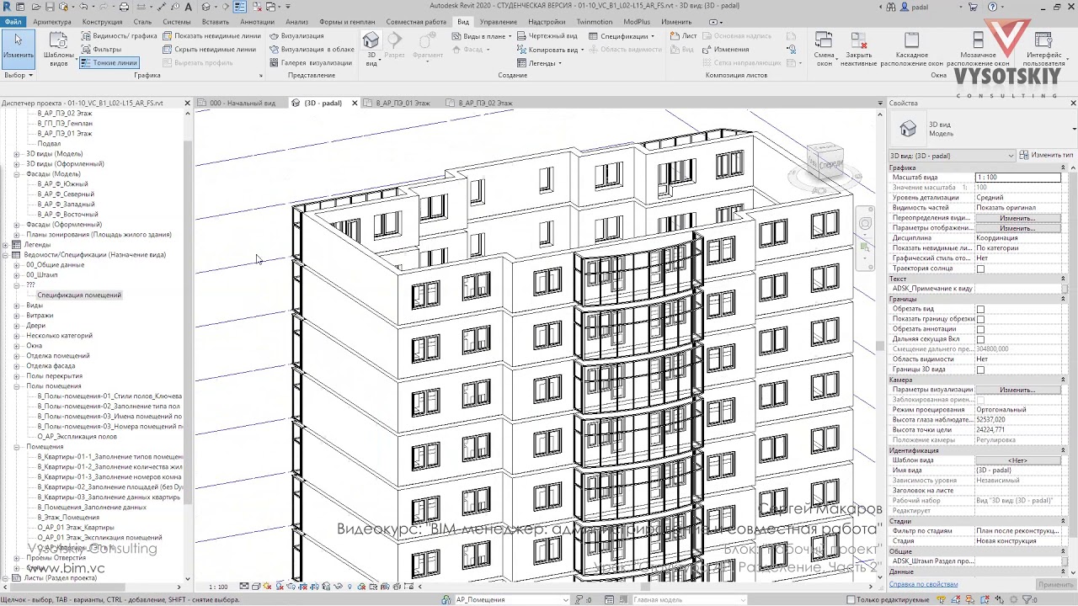
Task: Click Изменить for Параметры отображения
Action: [x=1017, y=228]
